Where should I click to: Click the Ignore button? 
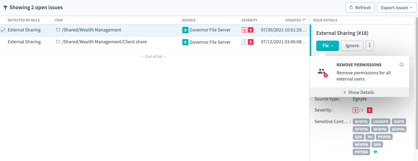(352, 46)
